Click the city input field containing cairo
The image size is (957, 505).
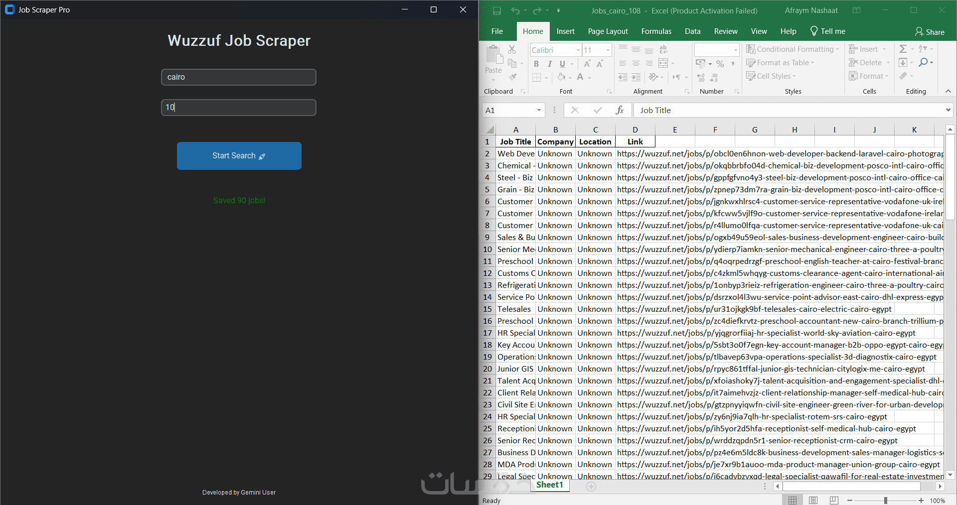point(238,77)
